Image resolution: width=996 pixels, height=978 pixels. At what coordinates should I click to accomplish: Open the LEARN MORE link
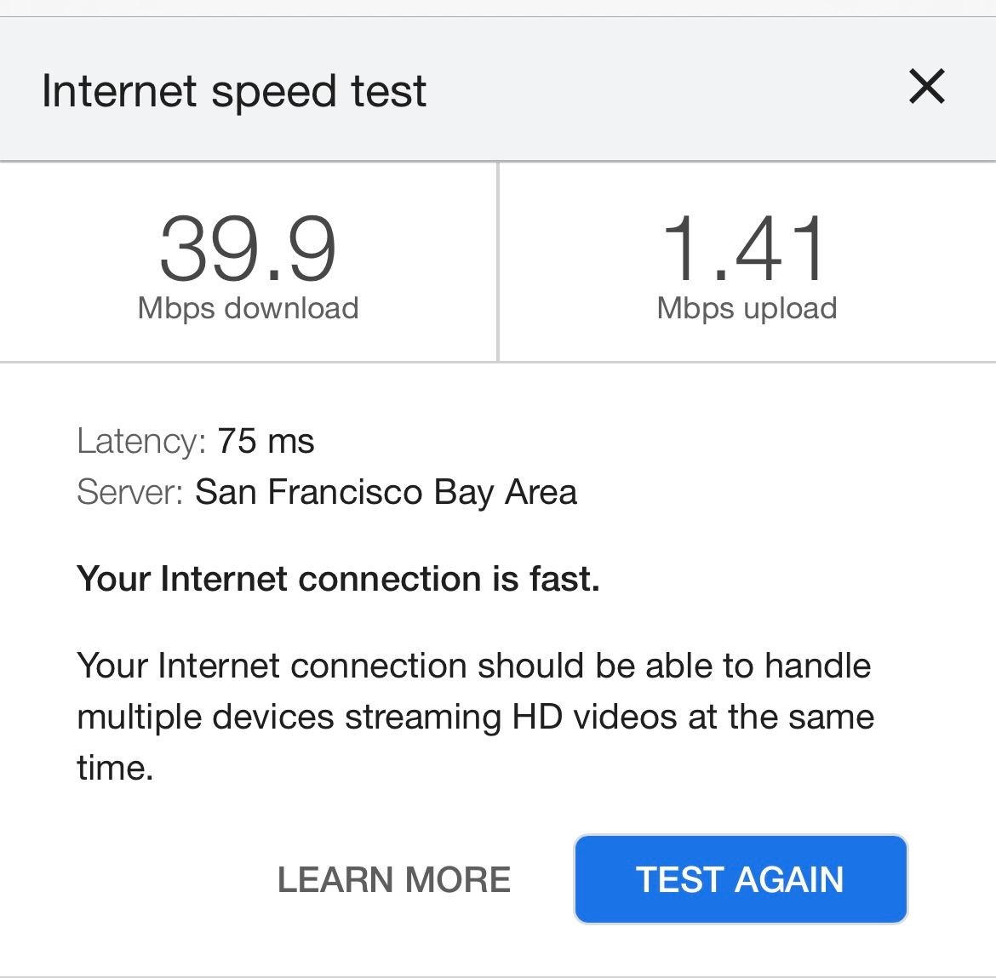pyautogui.click(x=394, y=879)
